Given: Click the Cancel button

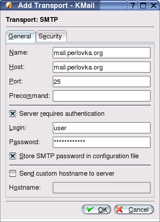Looking at the screenshot, I should [x=134, y=209].
